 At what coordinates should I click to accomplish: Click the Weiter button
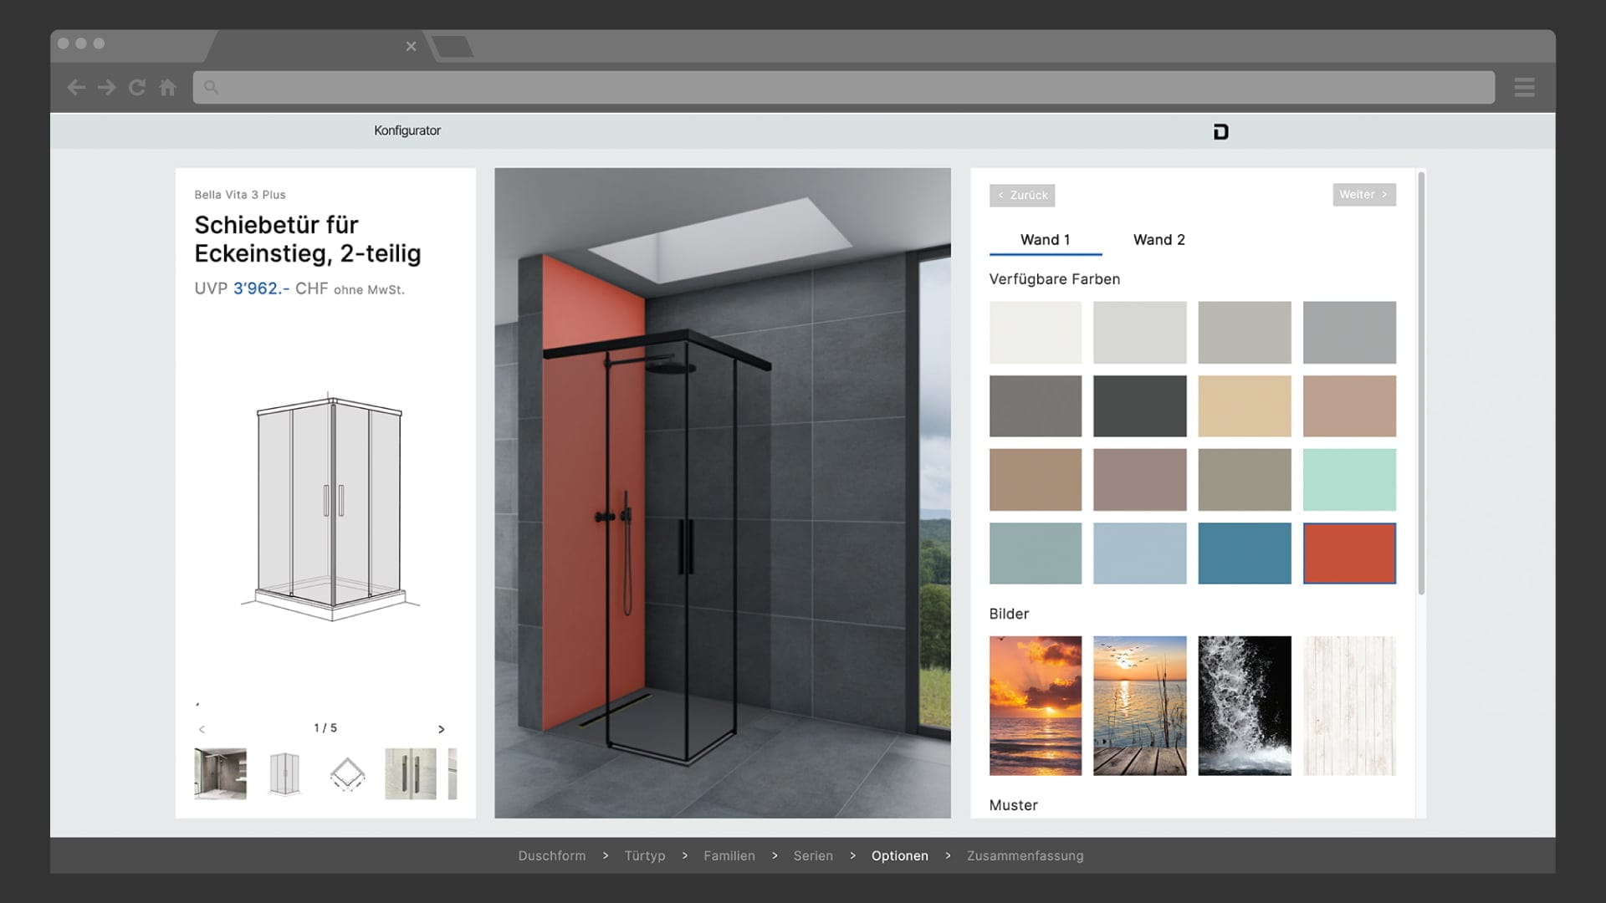point(1363,195)
